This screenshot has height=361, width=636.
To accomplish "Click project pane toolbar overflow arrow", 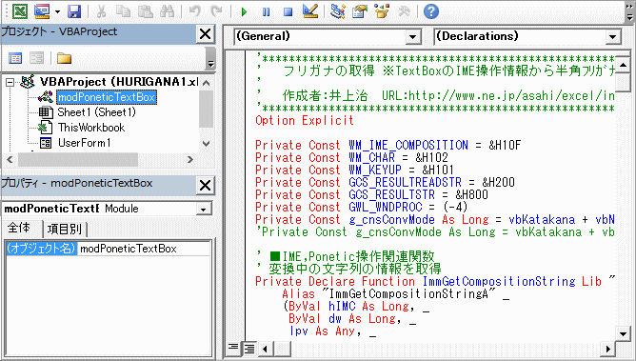I will (210, 58).
